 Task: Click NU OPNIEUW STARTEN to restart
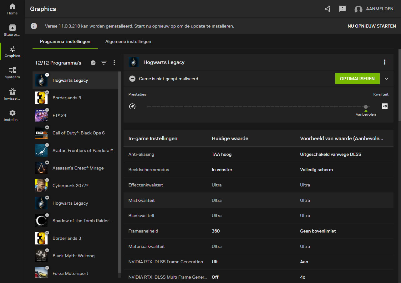[372, 26]
